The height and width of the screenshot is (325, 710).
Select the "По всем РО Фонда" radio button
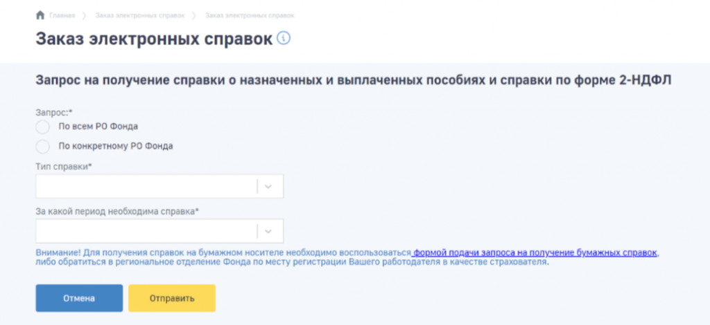pyautogui.click(x=43, y=127)
